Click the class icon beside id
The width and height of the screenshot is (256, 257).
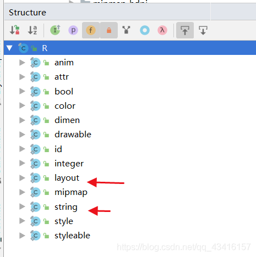coord(35,149)
